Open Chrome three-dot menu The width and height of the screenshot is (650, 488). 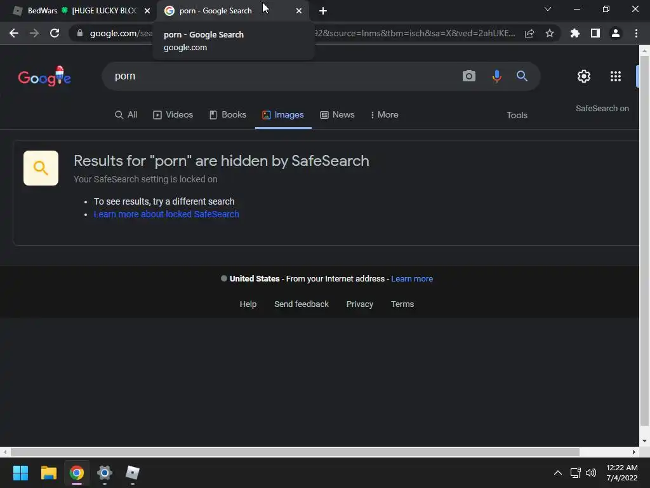tap(636, 33)
